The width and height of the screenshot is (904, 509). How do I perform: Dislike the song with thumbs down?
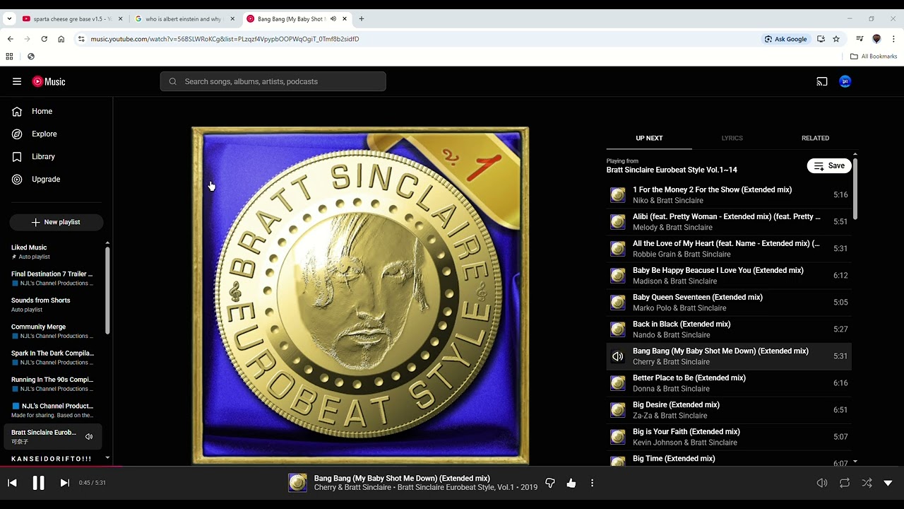click(550, 483)
